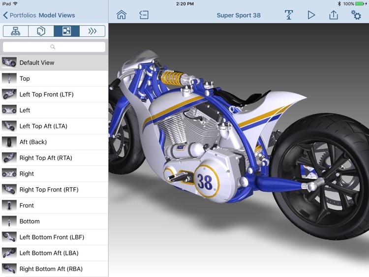Open the Share menu
Viewport: 369px width, 277px height.
[x=333, y=15]
